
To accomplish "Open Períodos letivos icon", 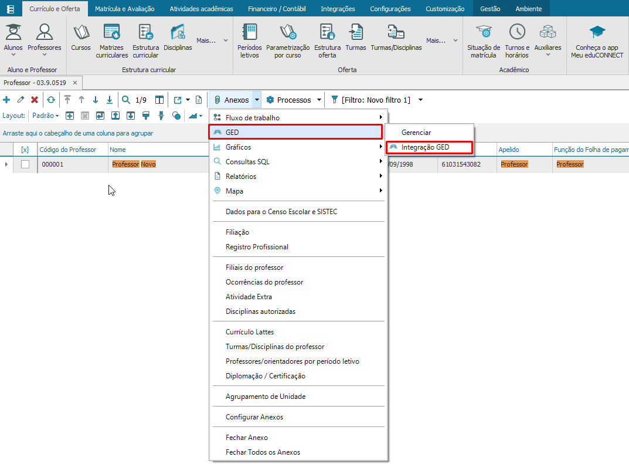I will click(x=250, y=41).
